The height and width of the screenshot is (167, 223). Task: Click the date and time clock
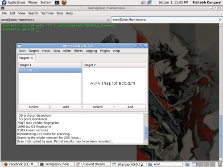point(173,3)
